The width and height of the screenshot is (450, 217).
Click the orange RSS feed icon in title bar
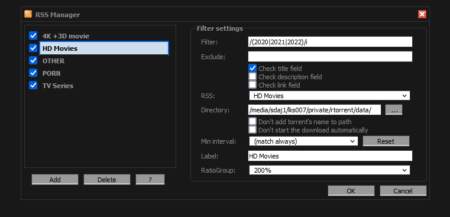click(x=28, y=14)
